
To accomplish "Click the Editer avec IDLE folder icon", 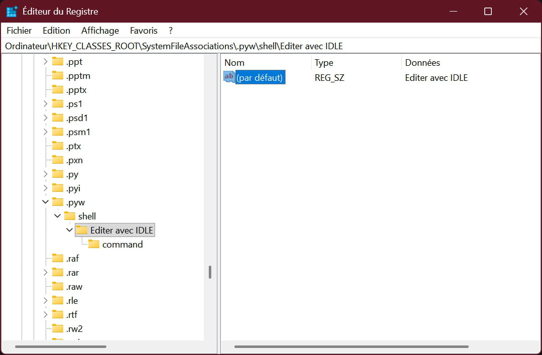I will (82, 230).
